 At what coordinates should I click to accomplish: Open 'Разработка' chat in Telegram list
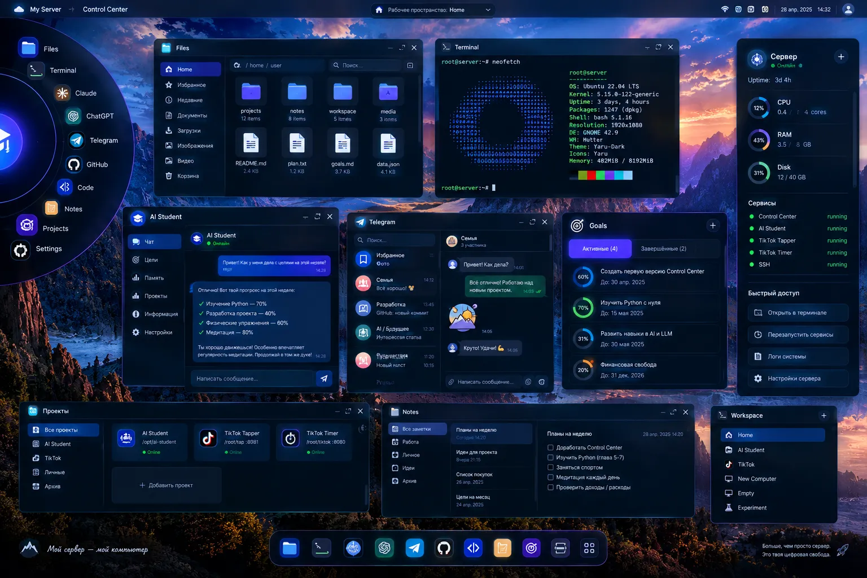coord(395,308)
